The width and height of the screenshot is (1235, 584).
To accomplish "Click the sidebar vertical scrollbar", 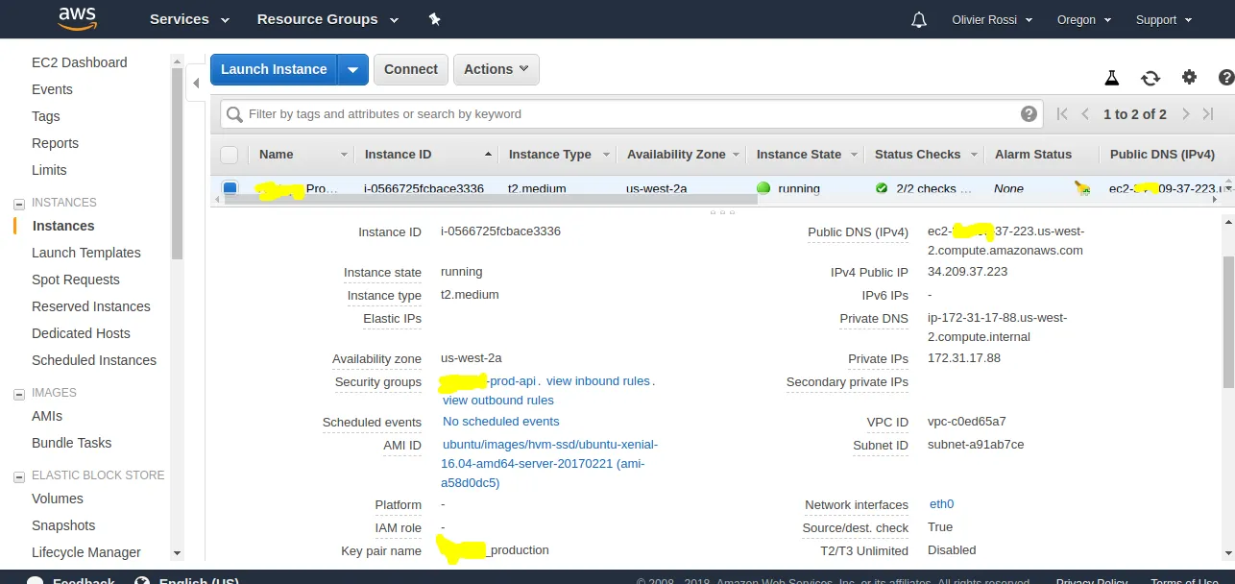I will pos(177,163).
